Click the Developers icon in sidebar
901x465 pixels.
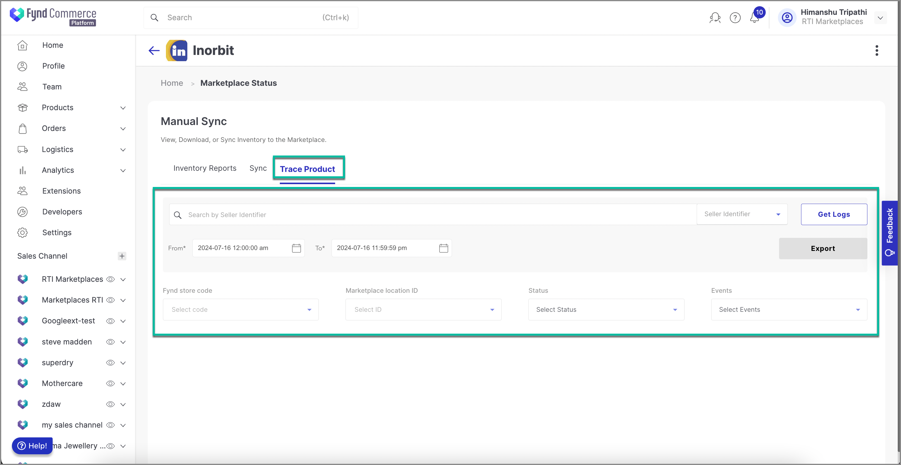pos(22,212)
